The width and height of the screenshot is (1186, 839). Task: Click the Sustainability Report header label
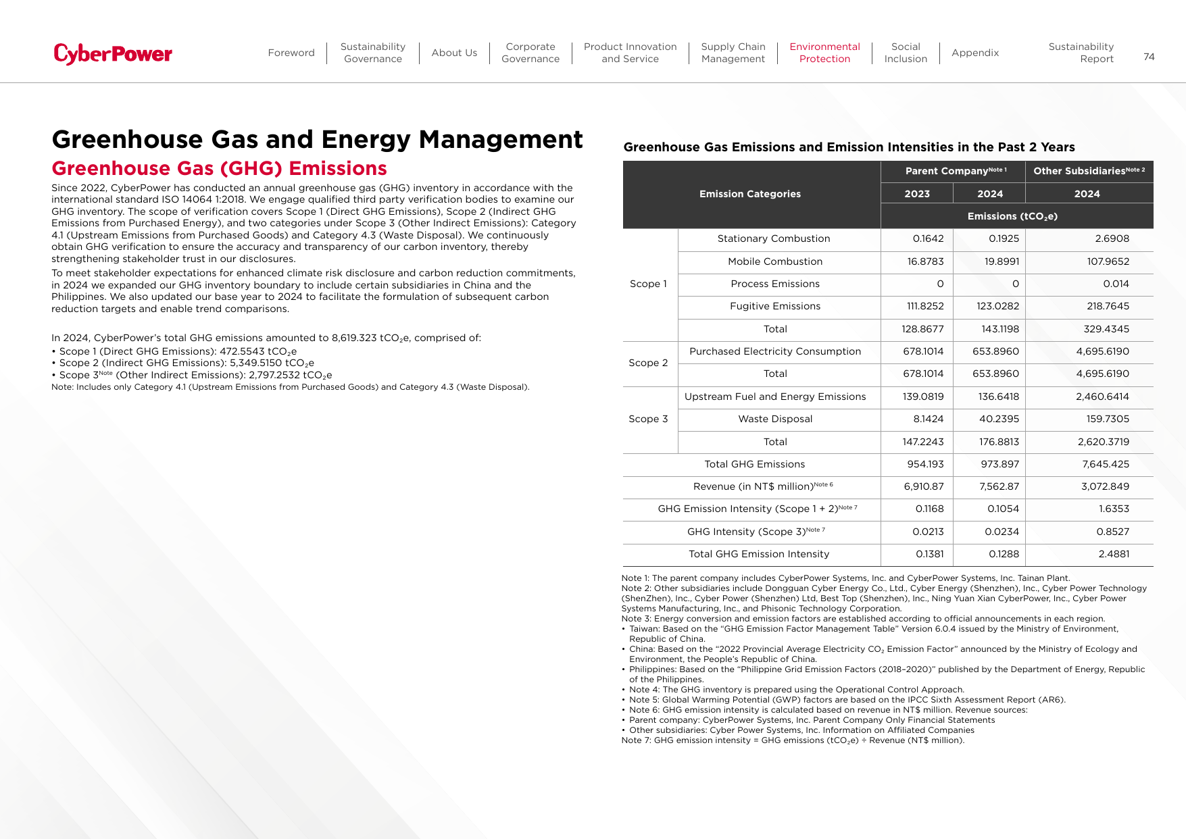(x=1081, y=53)
